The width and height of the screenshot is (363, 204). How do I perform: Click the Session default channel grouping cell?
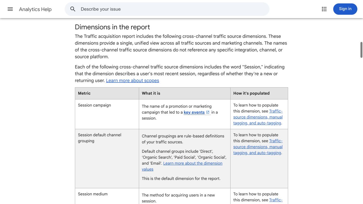point(107,159)
